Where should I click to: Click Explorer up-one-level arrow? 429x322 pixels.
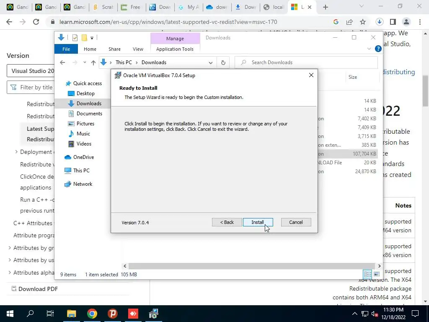tap(93, 63)
